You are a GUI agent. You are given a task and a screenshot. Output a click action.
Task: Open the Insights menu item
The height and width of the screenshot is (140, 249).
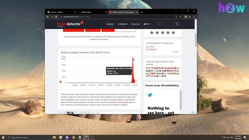pyautogui.click(x=110, y=24)
